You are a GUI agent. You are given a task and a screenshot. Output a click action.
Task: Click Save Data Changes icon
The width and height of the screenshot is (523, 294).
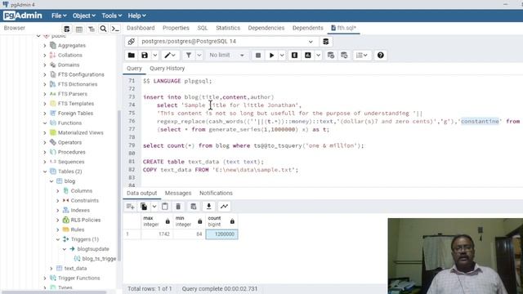click(x=193, y=207)
